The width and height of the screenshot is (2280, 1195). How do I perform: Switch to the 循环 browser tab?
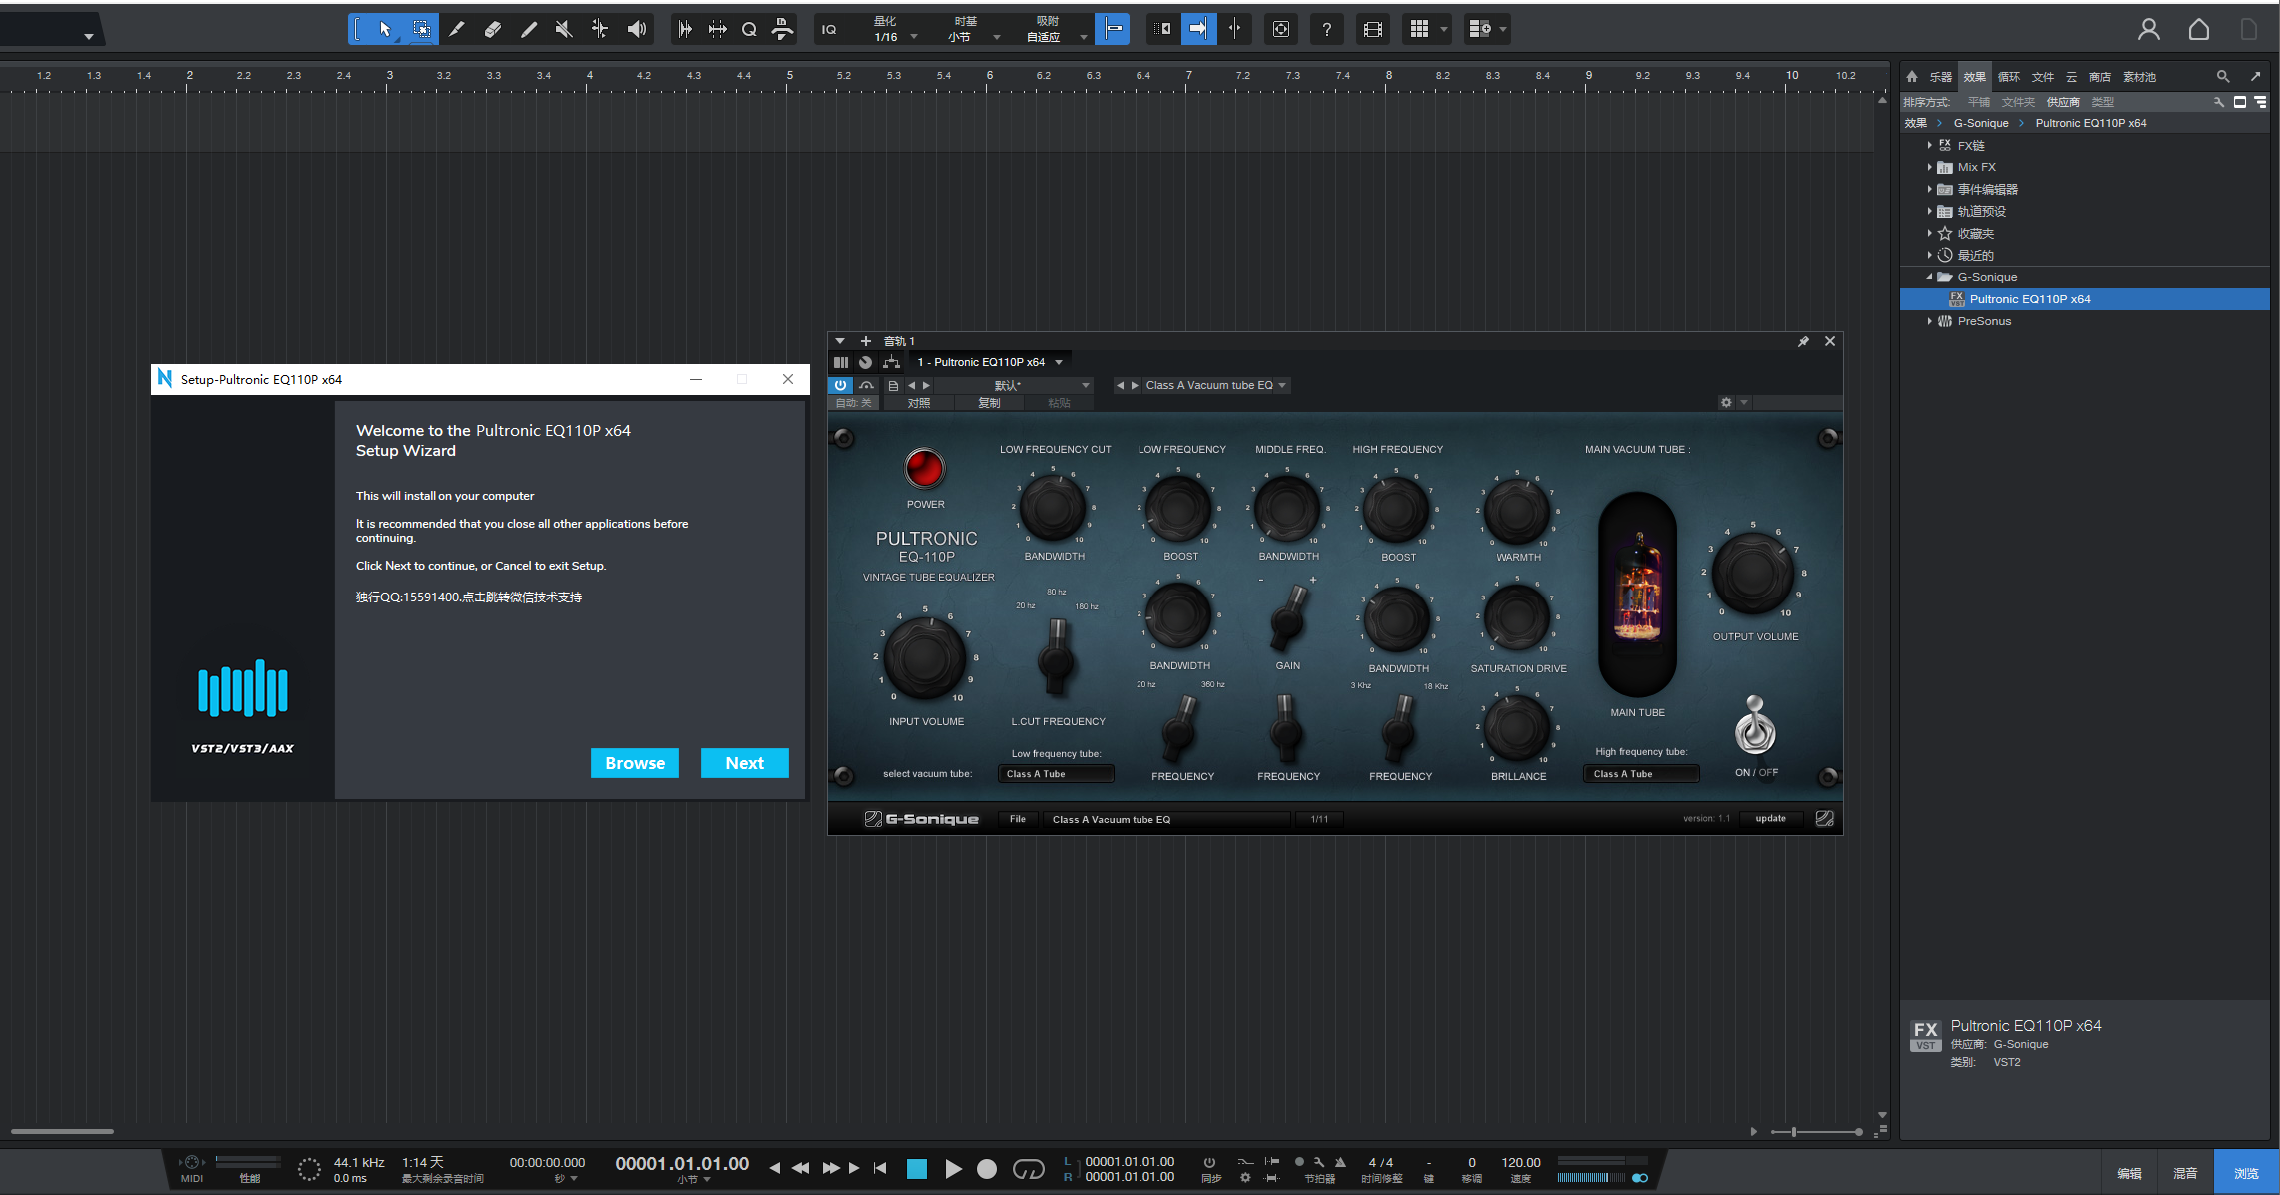2009,77
